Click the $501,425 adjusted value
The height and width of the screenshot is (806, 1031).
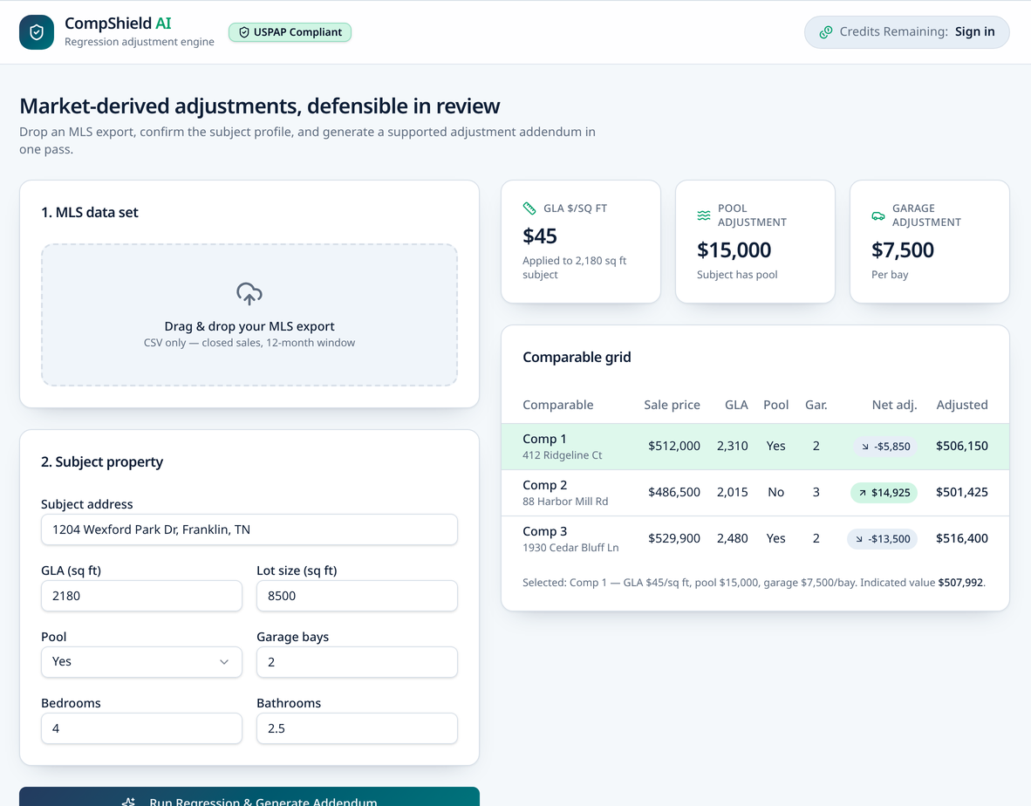click(962, 492)
